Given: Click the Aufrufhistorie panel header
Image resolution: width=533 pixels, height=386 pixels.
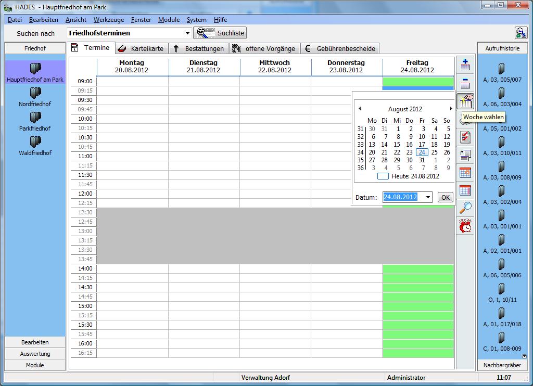Looking at the screenshot, I should pos(502,48).
